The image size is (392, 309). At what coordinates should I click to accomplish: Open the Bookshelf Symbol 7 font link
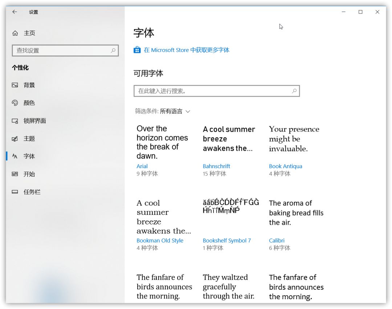pyautogui.click(x=227, y=240)
